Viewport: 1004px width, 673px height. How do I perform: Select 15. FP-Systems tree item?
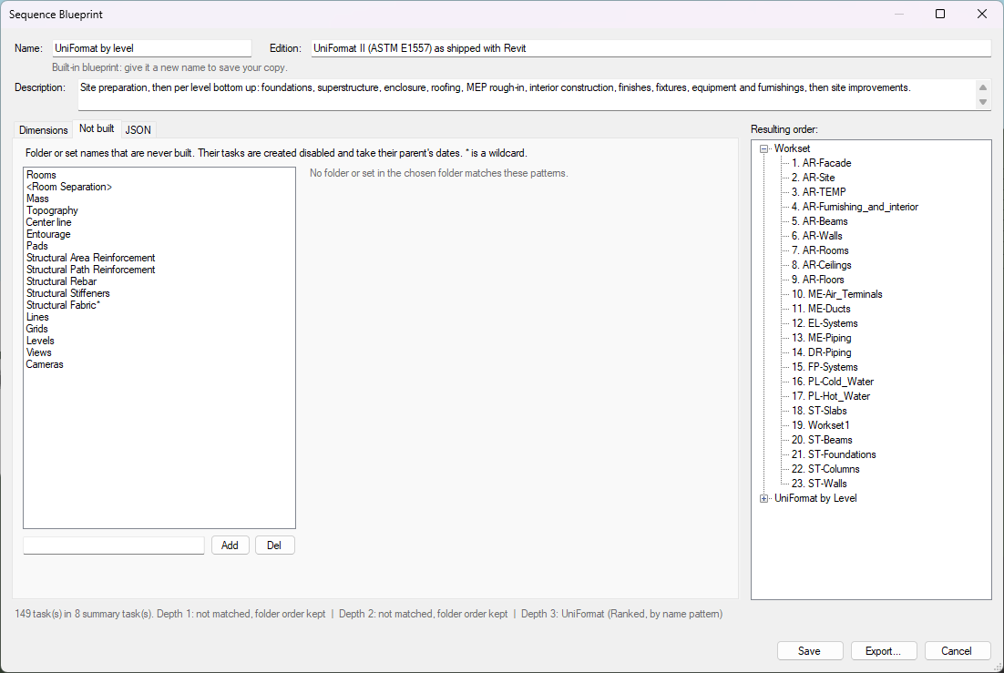[x=825, y=367]
